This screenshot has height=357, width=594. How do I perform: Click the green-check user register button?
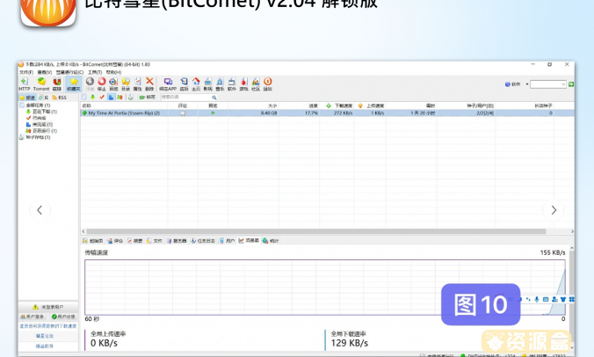pos(63,317)
